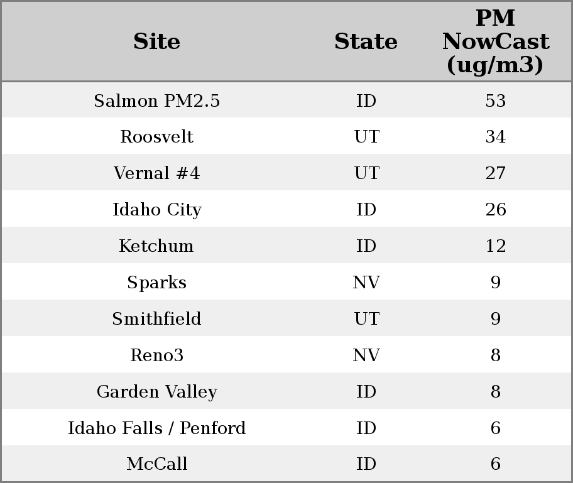Click the State column header
Viewport: 573px width, 483px height.
[366, 41]
